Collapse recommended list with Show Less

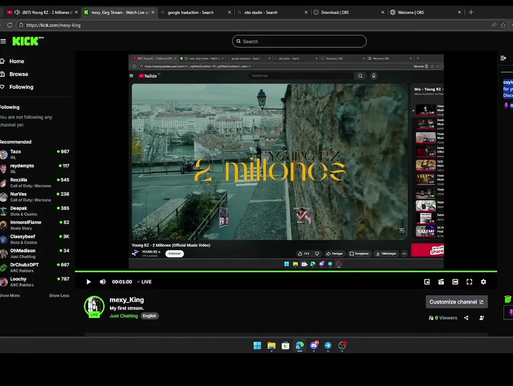59,295
